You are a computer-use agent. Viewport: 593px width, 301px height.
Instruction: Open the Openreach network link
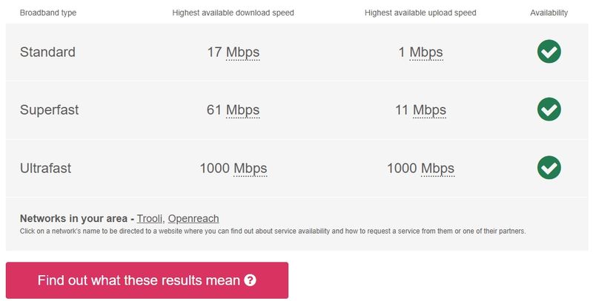click(193, 218)
